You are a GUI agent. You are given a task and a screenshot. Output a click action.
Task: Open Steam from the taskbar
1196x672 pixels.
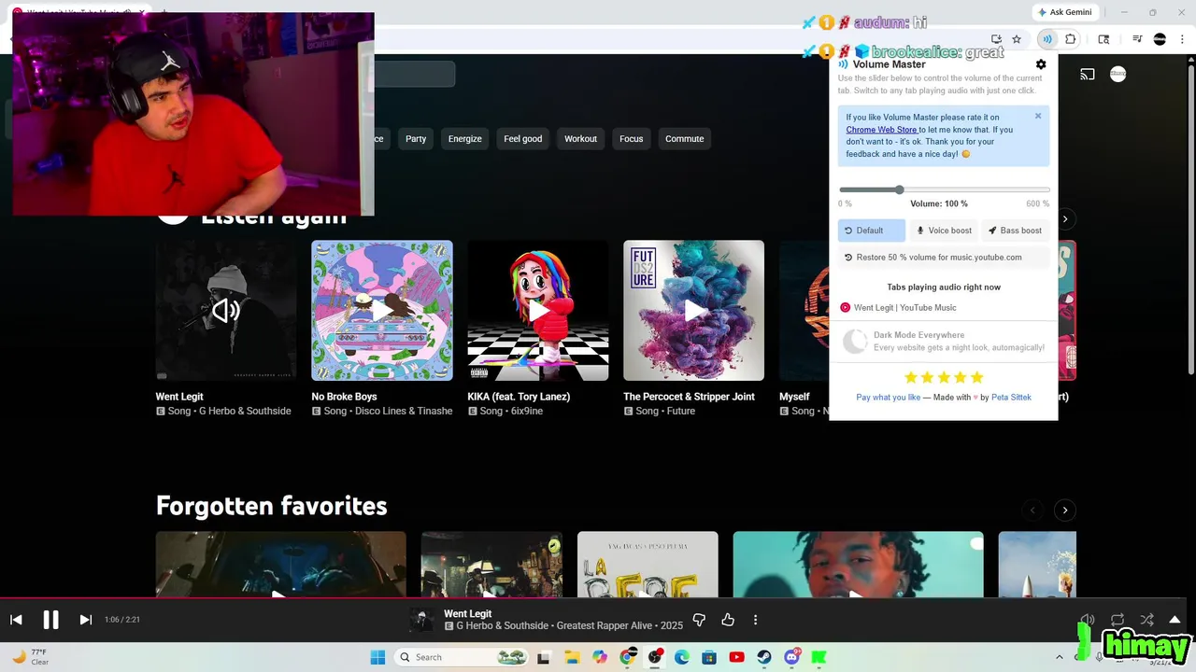pyautogui.click(x=764, y=657)
